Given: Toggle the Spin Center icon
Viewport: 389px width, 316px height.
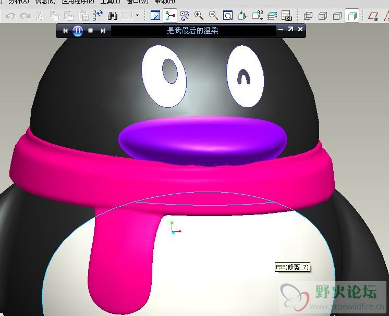Looking at the screenshot, I should click(170, 16).
